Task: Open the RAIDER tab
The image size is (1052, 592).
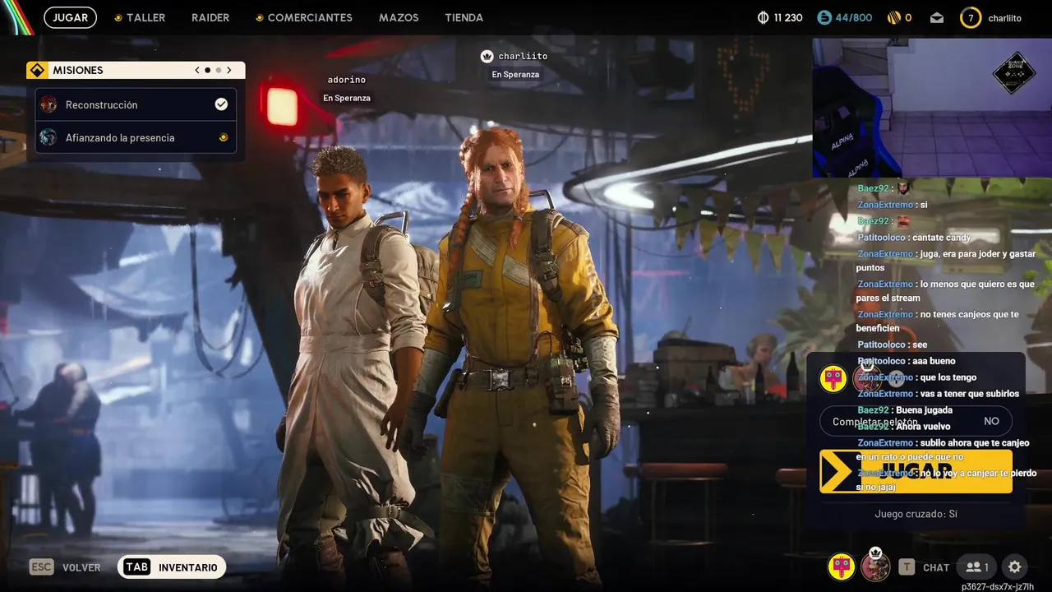Action: point(210,17)
